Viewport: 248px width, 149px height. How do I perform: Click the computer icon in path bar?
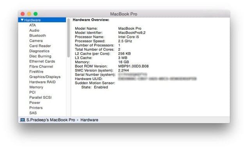[23, 120]
